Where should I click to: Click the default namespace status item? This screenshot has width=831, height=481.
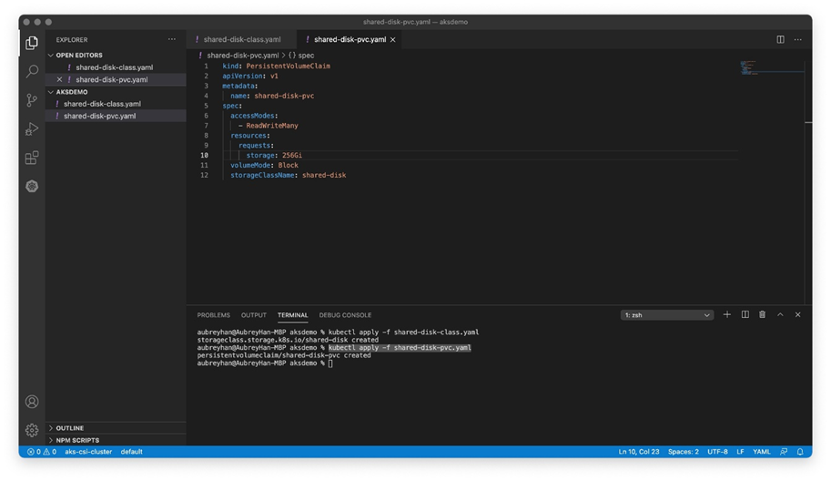(x=131, y=452)
